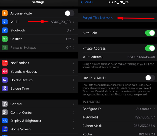Tap the blue Wi-Fi icon

pyautogui.click(x=5, y=22)
